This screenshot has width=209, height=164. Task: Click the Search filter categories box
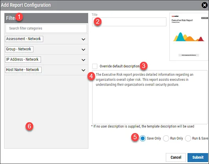pos(46,28)
